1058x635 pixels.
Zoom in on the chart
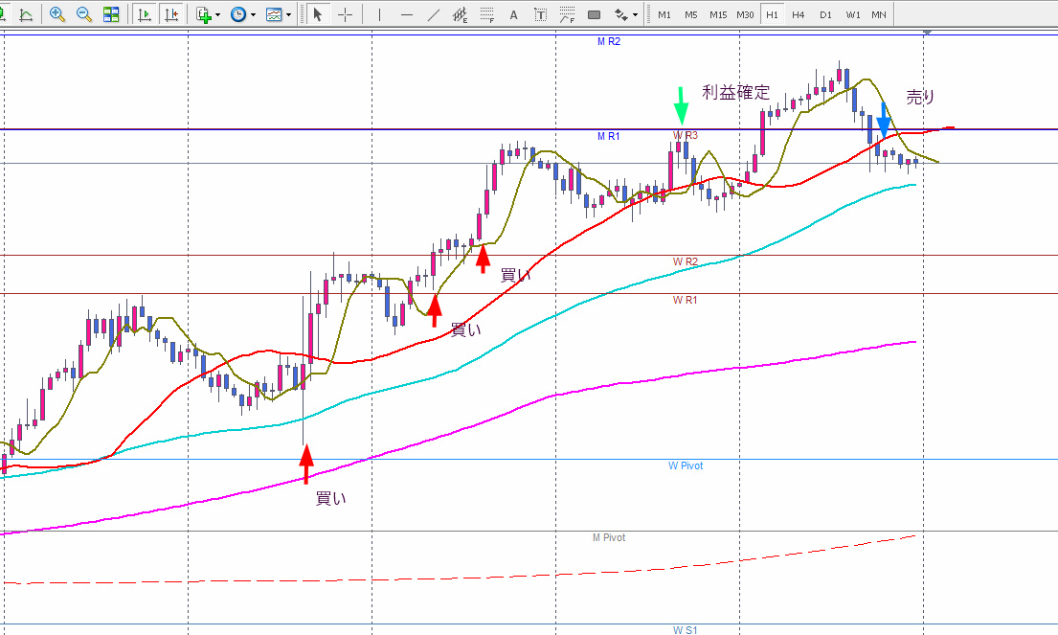pos(57,14)
